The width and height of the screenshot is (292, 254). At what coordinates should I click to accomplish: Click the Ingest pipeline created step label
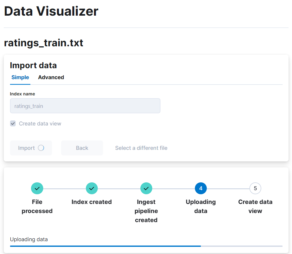pos(146,211)
